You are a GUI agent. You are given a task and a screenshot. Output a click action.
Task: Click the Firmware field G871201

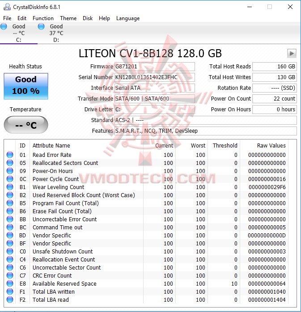[x=155, y=67]
